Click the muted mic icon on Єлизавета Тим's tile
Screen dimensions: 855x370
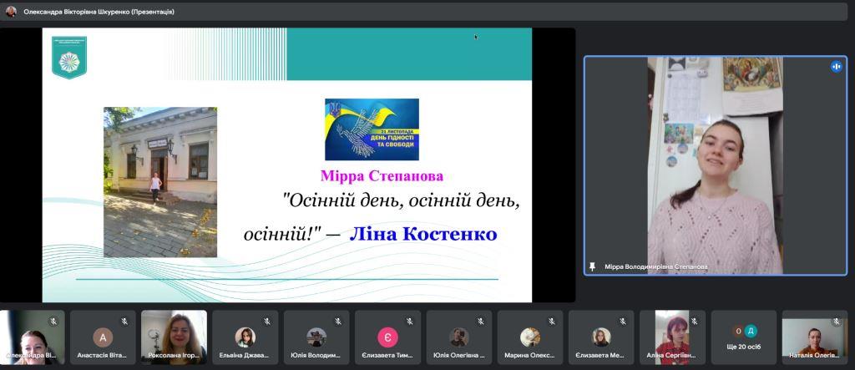coord(409,321)
